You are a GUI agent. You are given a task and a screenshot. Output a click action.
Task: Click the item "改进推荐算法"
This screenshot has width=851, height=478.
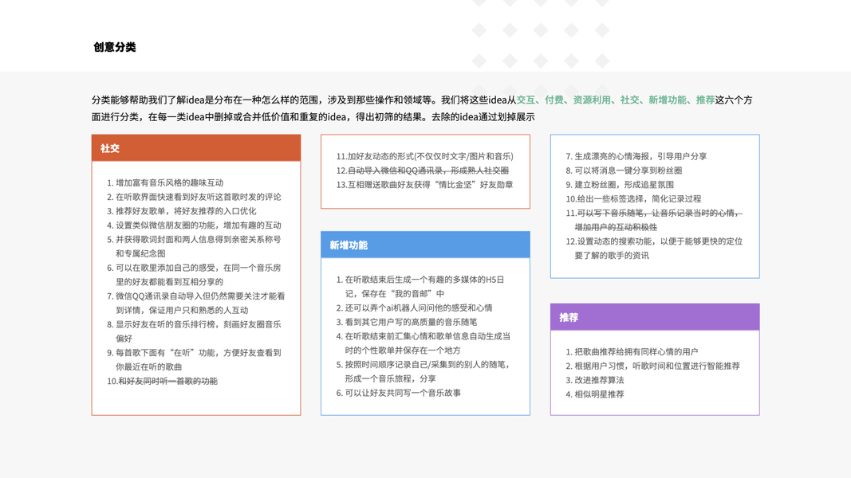[595, 380]
